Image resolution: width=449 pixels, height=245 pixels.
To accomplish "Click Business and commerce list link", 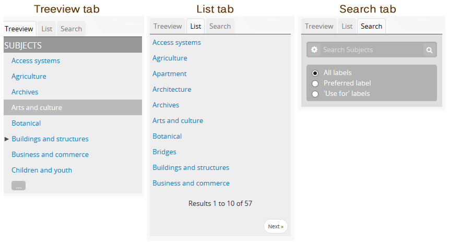I will (191, 183).
